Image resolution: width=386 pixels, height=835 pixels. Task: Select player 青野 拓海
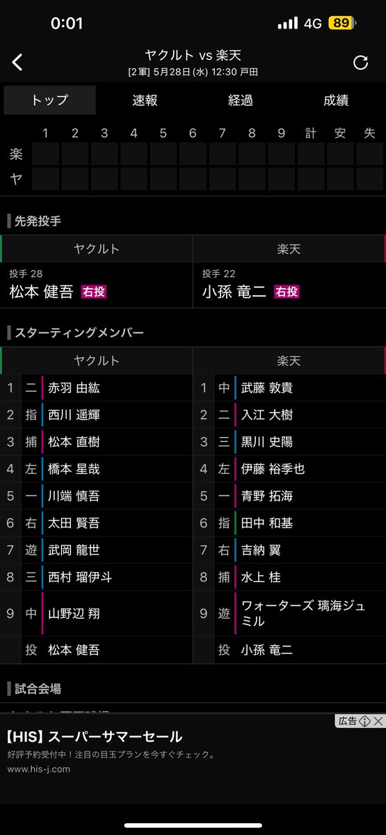(x=266, y=496)
